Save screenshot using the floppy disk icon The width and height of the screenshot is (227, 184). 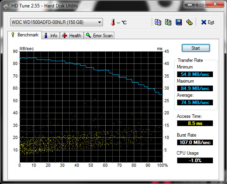[x=178, y=22]
